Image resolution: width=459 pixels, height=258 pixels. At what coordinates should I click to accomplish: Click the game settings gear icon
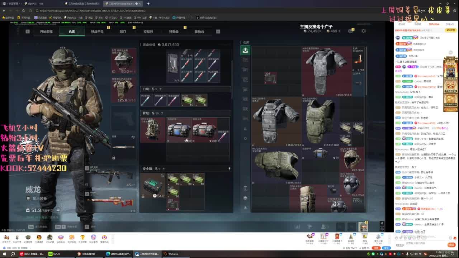click(x=364, y=31)
